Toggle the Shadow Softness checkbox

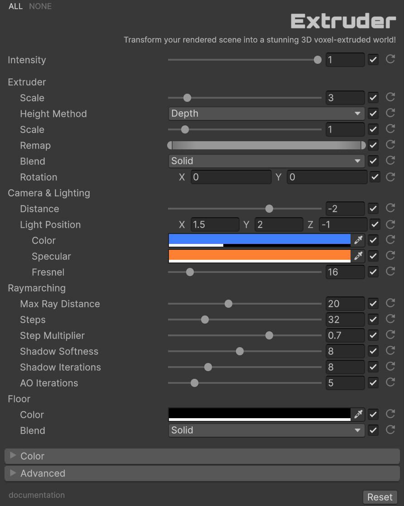tap(373, 351)
